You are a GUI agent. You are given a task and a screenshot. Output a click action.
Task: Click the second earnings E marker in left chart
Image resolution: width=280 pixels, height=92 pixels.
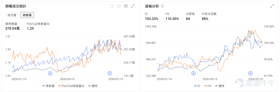[x=110, y=73]
